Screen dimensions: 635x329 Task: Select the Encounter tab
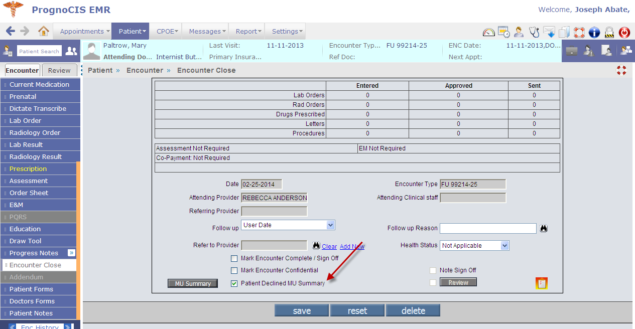(x=23, y=71)
